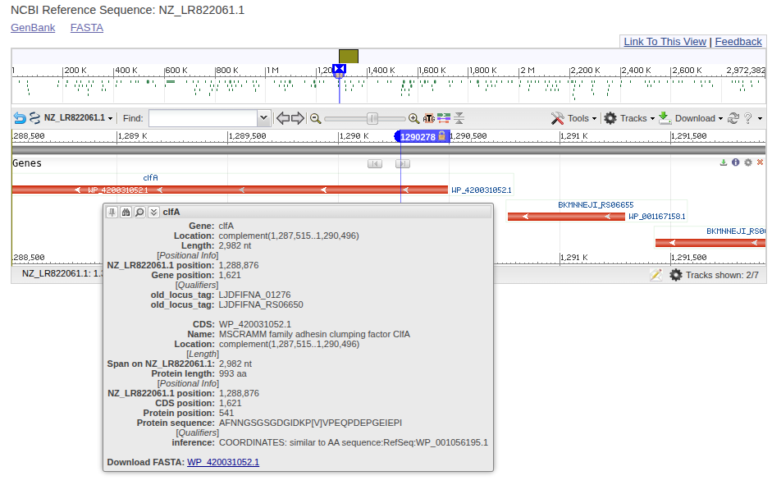
Task: Download FASTA for WP_420031052.1
Action: (x=223, y=462)
